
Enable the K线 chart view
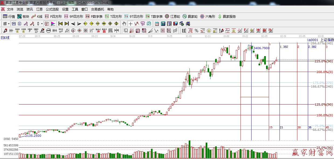pos(38,16)
